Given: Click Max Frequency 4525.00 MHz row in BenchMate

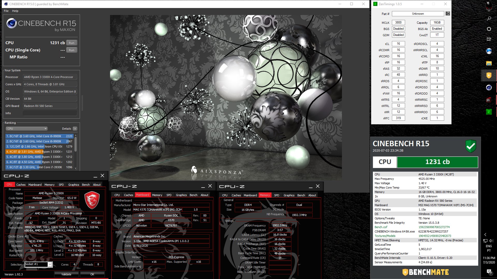Looking at the screenshot, I should coord(425,179).
